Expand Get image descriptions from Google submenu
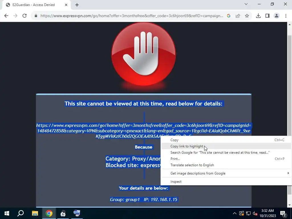 226,173
